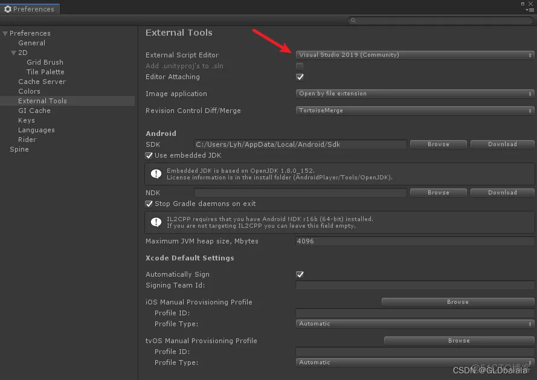Open GI Cache preferences

tap(34, 111)
